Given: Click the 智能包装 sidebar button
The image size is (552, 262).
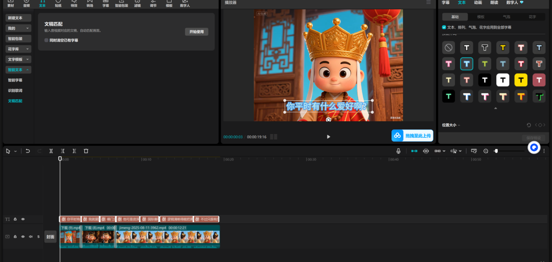Looking at the screenshot, I should (18, 38).
